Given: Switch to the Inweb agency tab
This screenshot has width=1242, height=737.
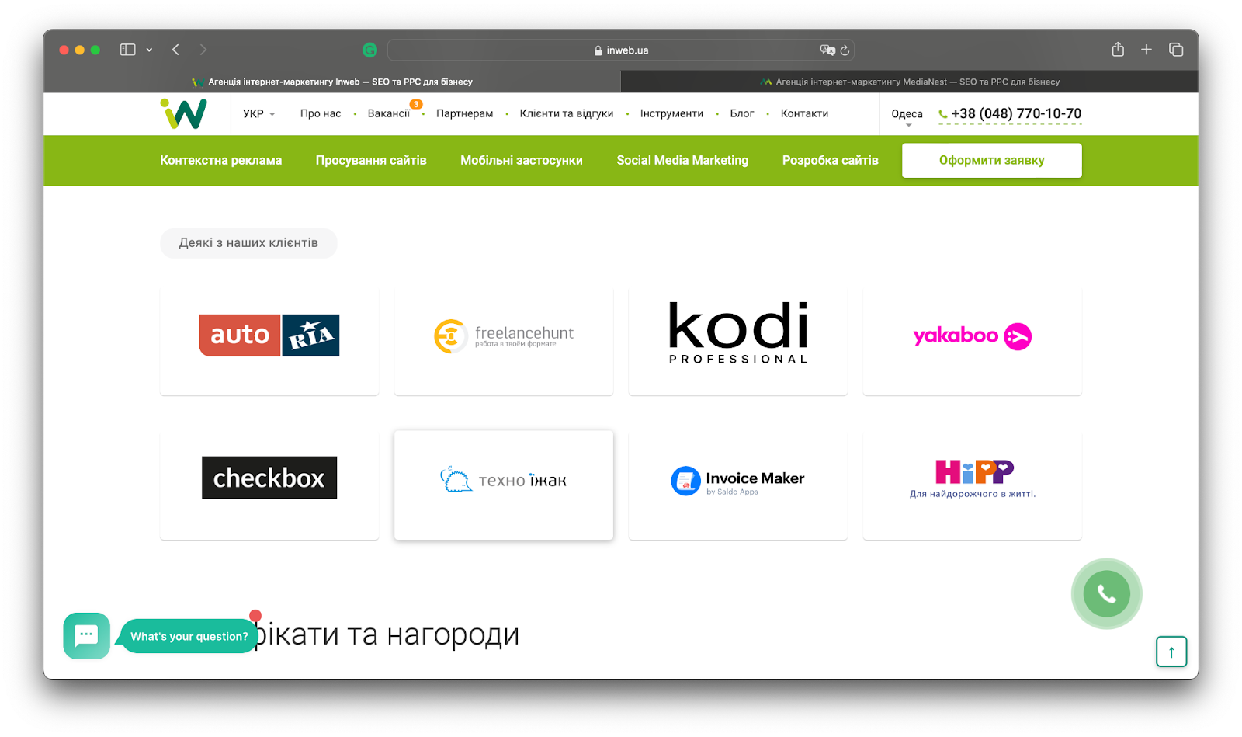Looking at the screenshot, I should pos(332,82).
